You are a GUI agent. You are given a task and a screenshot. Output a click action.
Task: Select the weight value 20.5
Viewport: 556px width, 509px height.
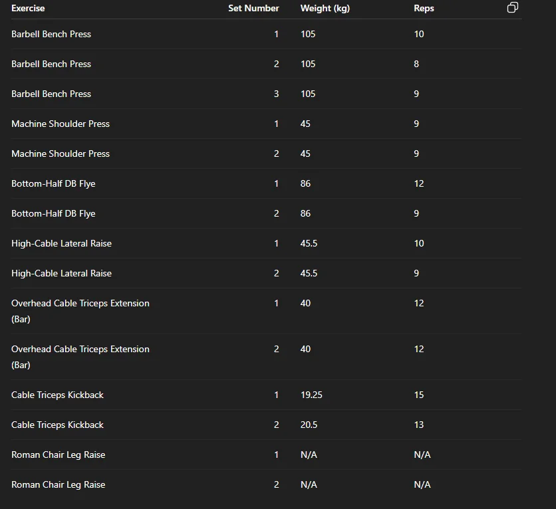pos(309,425)
